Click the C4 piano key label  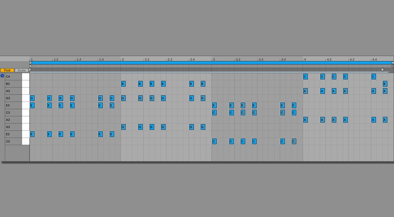tap(8, 76)
